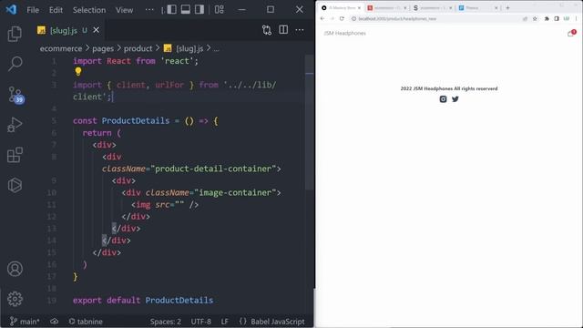Open the browser extensions puzzle icon
The image size is (583, 328).
(547, 18)
